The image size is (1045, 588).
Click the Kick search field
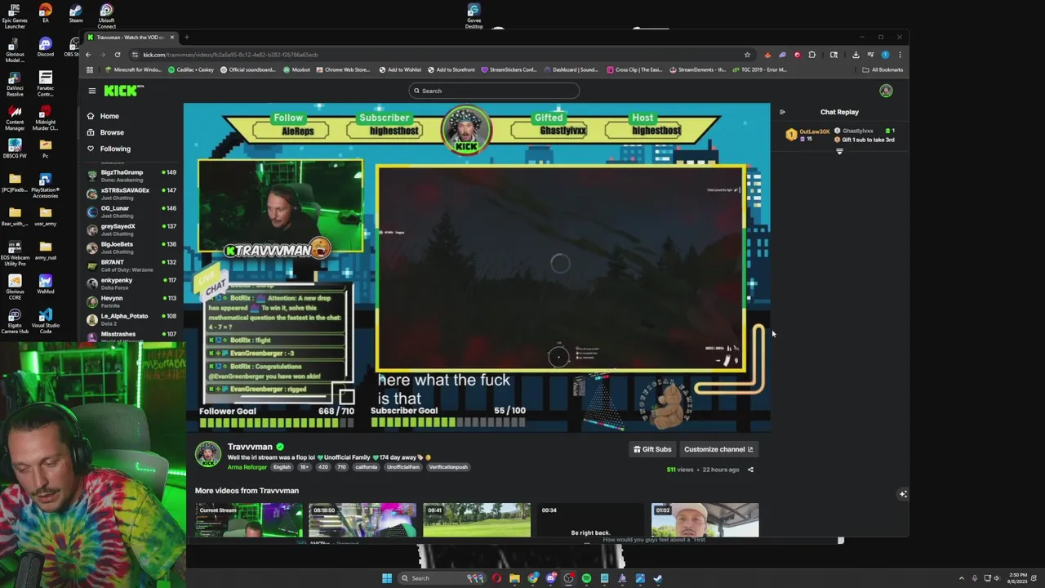pos(494,91)
